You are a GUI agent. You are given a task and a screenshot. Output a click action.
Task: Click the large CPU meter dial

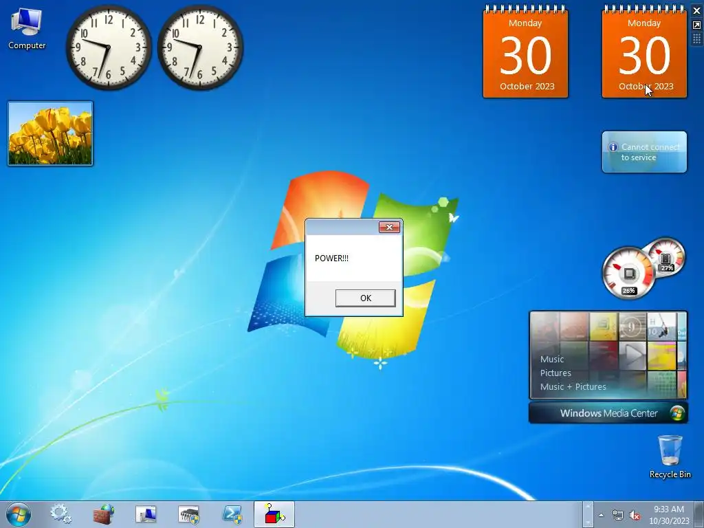coord(628,273)
